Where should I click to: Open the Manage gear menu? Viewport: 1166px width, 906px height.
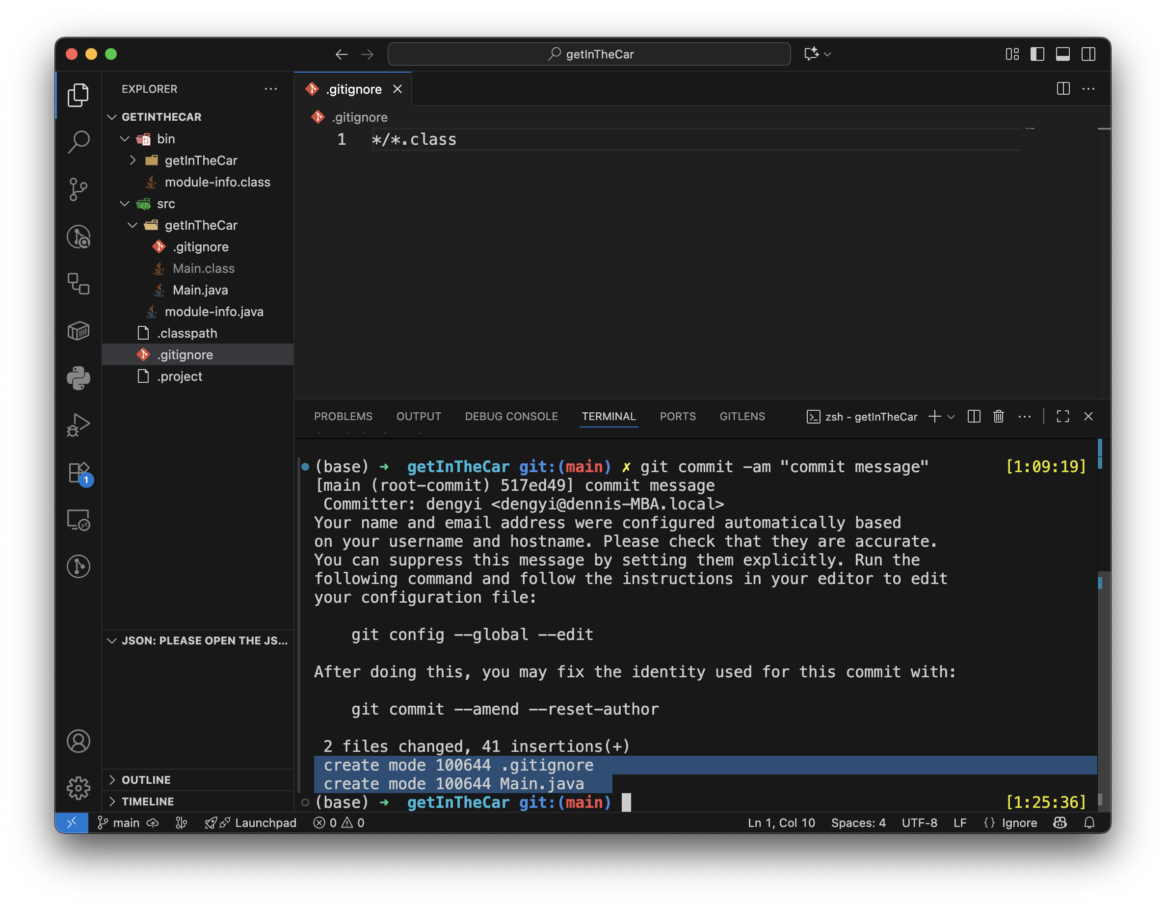tap(79, 788)
